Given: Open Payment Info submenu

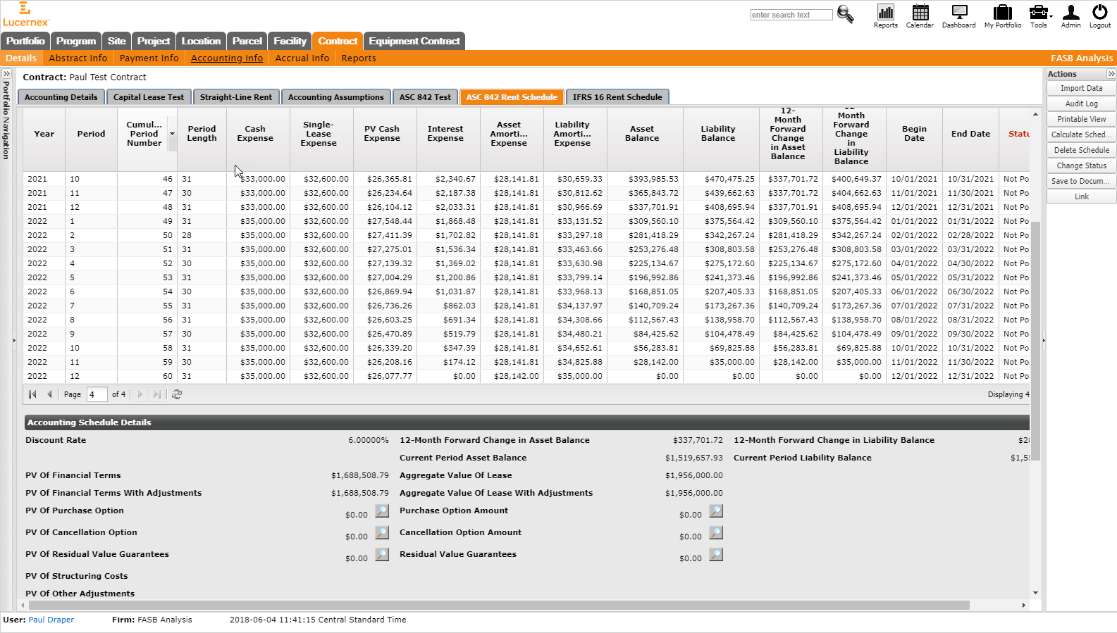Looking at the screenshot, I should pos(149,58).
